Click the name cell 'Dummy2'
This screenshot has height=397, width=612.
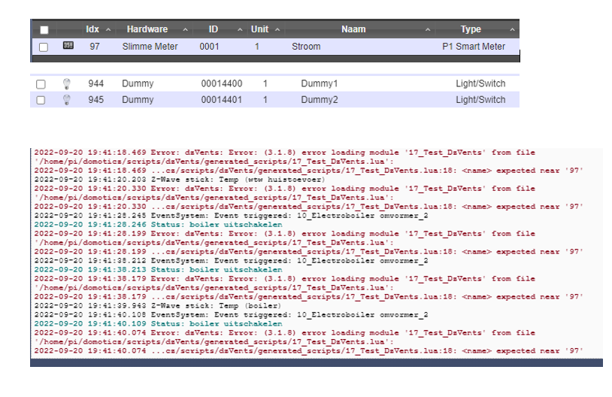320,100
